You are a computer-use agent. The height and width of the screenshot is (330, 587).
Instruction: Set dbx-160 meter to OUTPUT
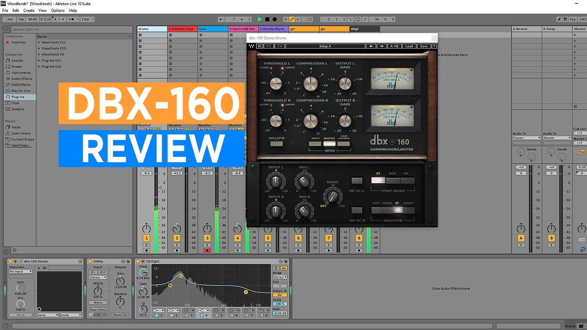click(329, 144)
